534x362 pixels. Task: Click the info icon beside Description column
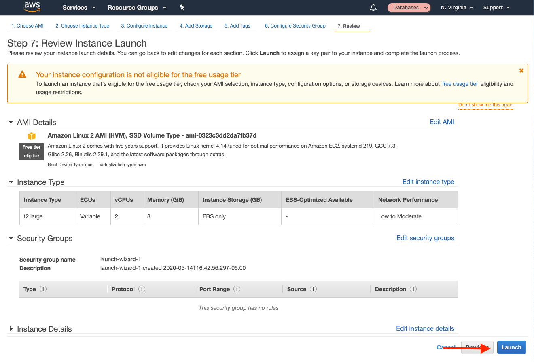click(413, 289)
